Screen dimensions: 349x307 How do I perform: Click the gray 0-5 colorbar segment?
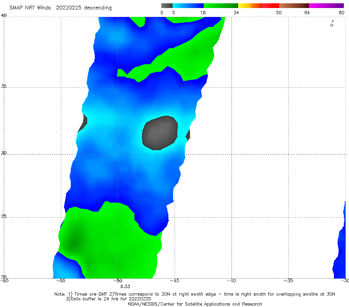(167, 6)
